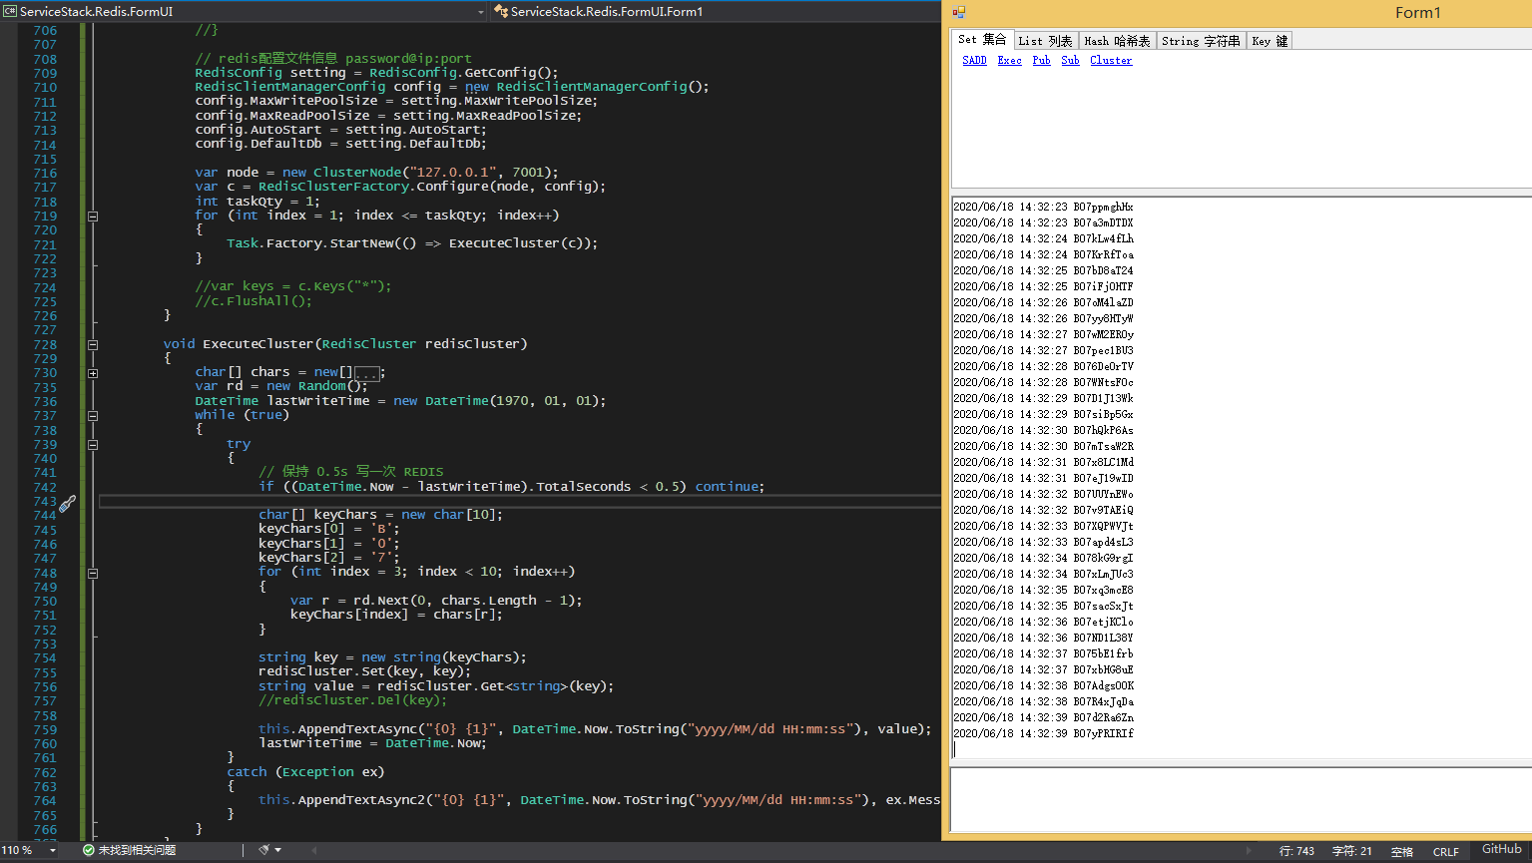Screen dimensions: 1532x863
Task: Click the CRLF line ending indicator
Action: (x=1445, y=851)
